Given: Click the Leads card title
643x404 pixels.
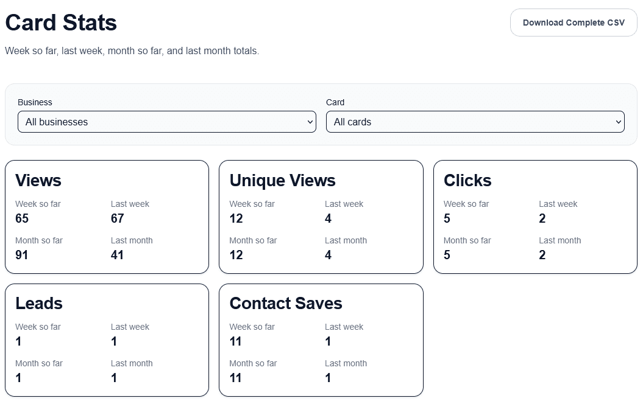Looking at the screenshot, I should 39,304.
